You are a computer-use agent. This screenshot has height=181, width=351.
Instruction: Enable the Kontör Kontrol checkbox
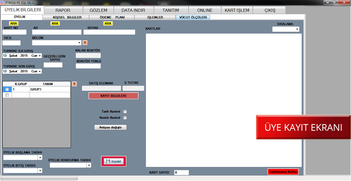click(125, 118)
